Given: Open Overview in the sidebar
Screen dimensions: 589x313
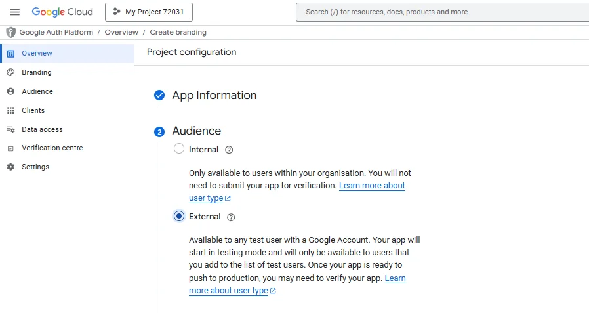Looking at the screenshot, I should click(68, 53).
